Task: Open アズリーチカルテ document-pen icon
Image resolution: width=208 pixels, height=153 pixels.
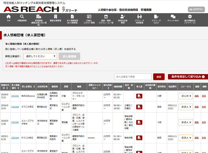Action: click(x=156, y=17)
